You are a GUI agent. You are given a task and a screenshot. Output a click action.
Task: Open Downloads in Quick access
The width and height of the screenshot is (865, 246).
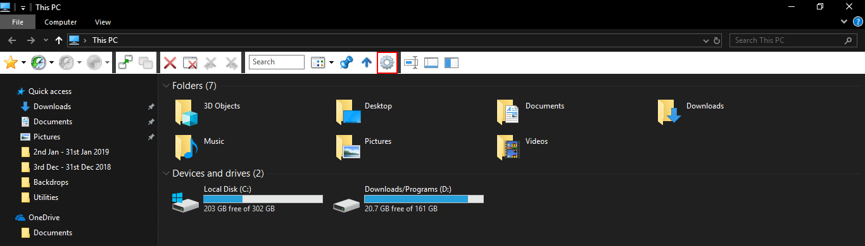click(52, 107)
